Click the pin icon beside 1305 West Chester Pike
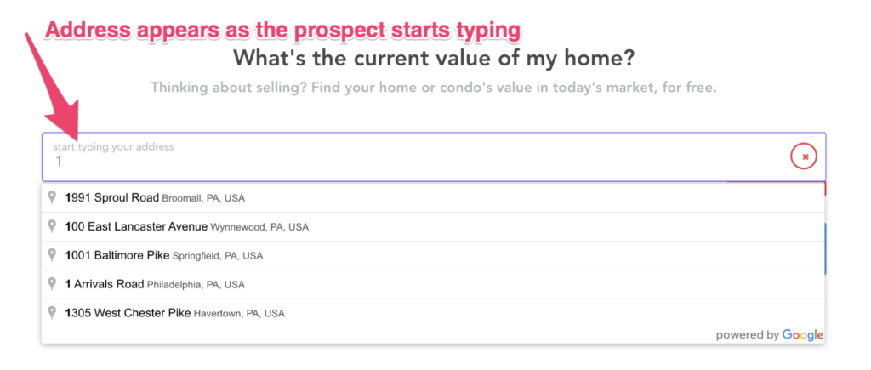 [x=53, y=313]
